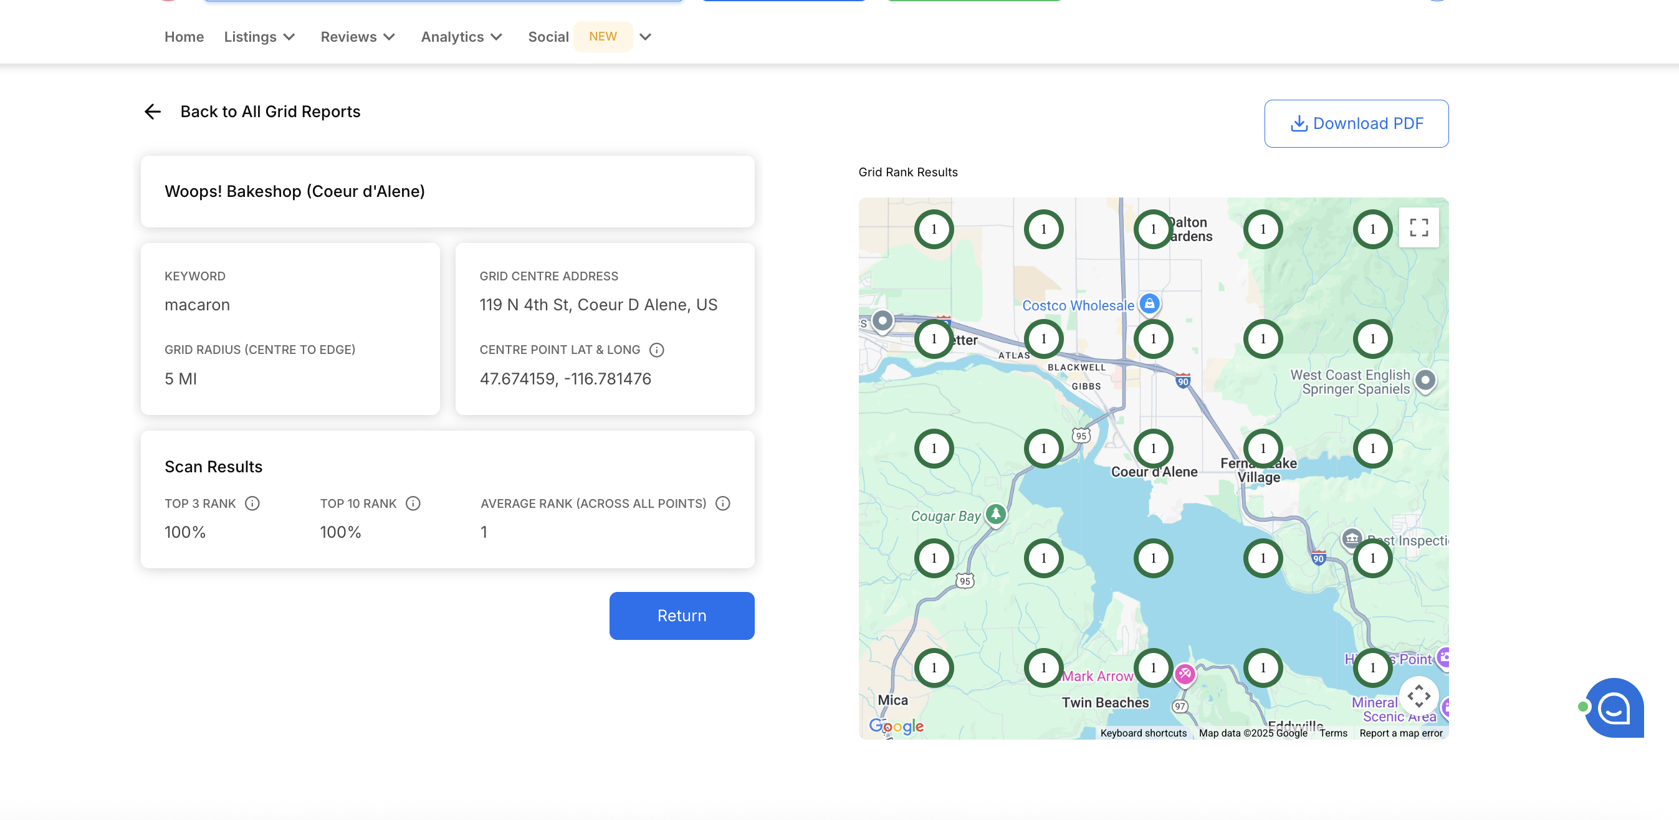Click info icon next to Top 3 Rank
This screenshot has width=1679, height=820.
tap(252, 503)
